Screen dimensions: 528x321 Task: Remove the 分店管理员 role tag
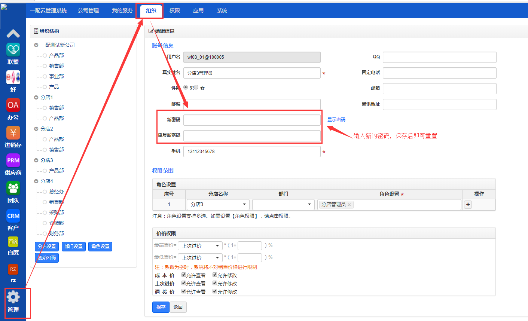pos(349,205)
